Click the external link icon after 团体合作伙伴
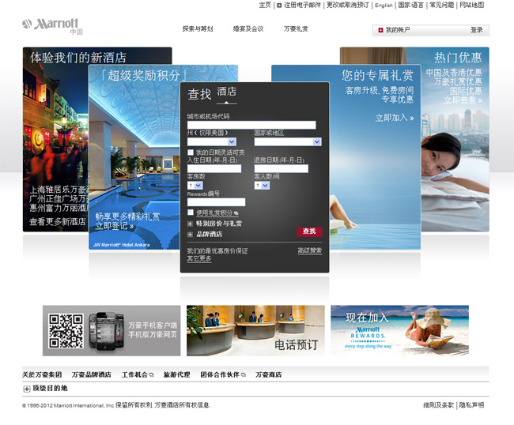Image resolution: width=514 pixels, height=425 pixels. (243, 374)
